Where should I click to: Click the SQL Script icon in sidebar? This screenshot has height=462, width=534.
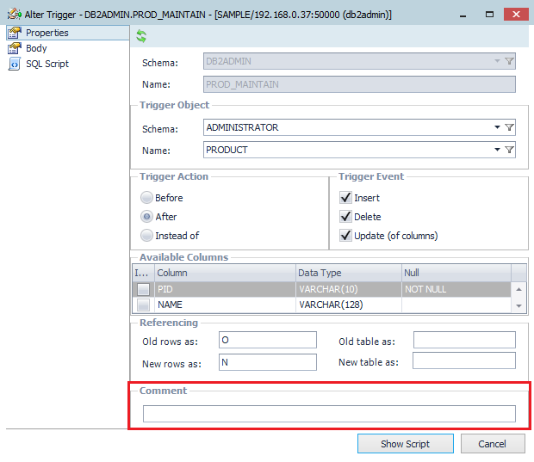[14, 64]
